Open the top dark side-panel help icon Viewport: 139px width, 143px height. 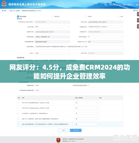pyautogui.click(x=138, y=14)
